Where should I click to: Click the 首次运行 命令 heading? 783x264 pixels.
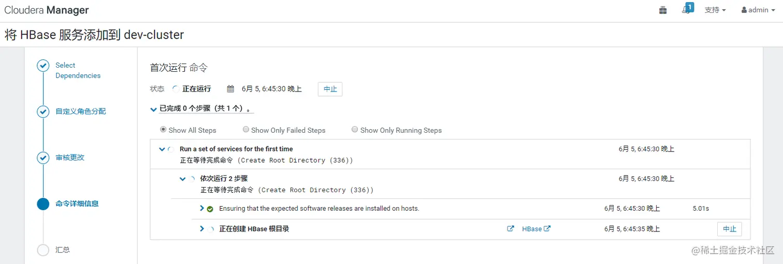tap(179, 68)
